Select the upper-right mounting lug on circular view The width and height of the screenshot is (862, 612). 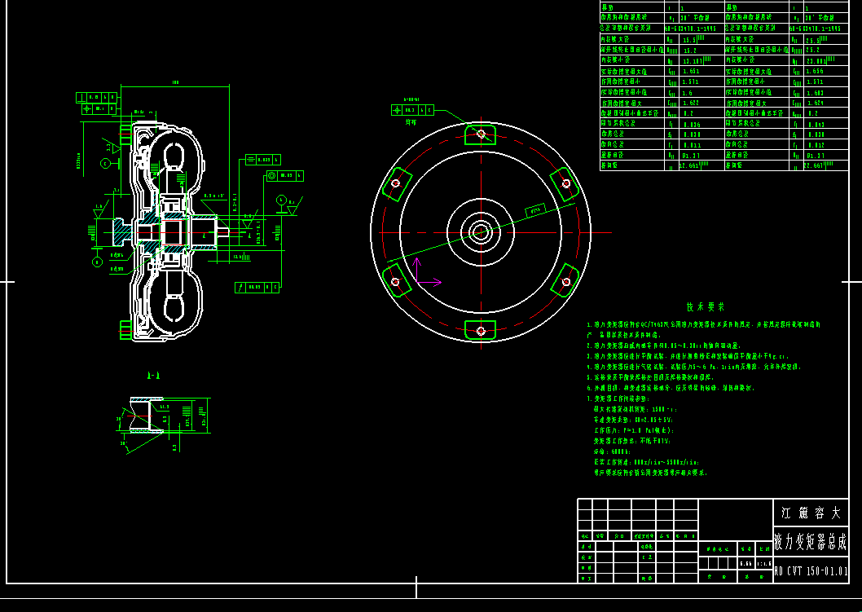tap(565, 183)
